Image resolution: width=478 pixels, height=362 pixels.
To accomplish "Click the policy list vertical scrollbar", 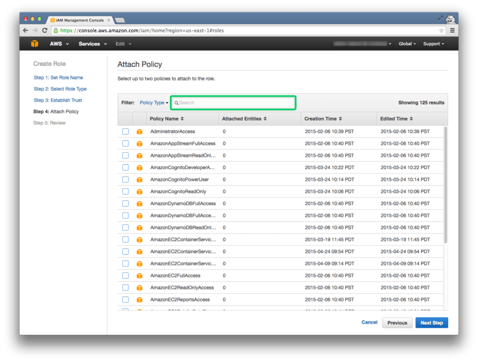I will (445, 185).
